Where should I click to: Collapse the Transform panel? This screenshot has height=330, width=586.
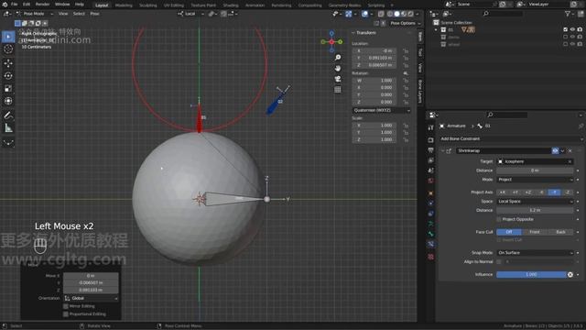click(x=353, y=33)
